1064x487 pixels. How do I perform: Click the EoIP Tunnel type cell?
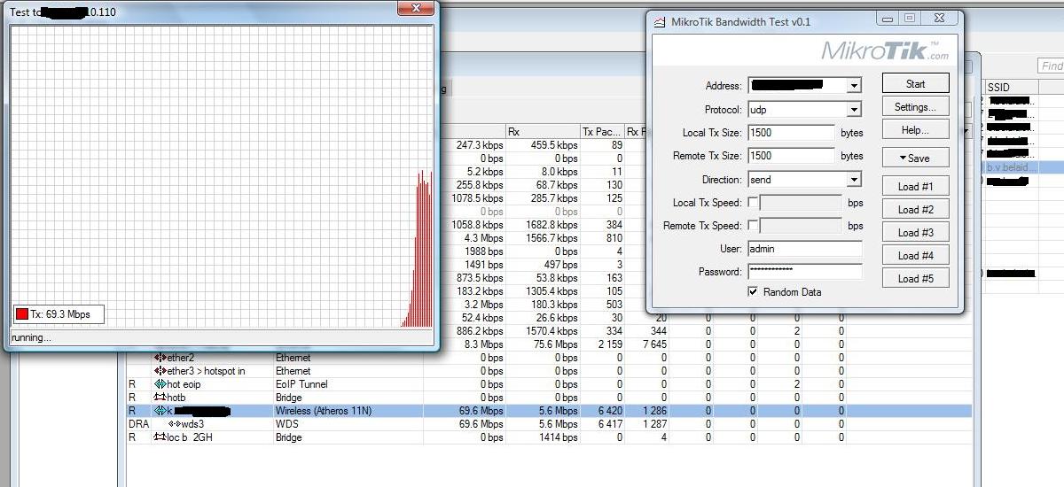pos(301,384)
